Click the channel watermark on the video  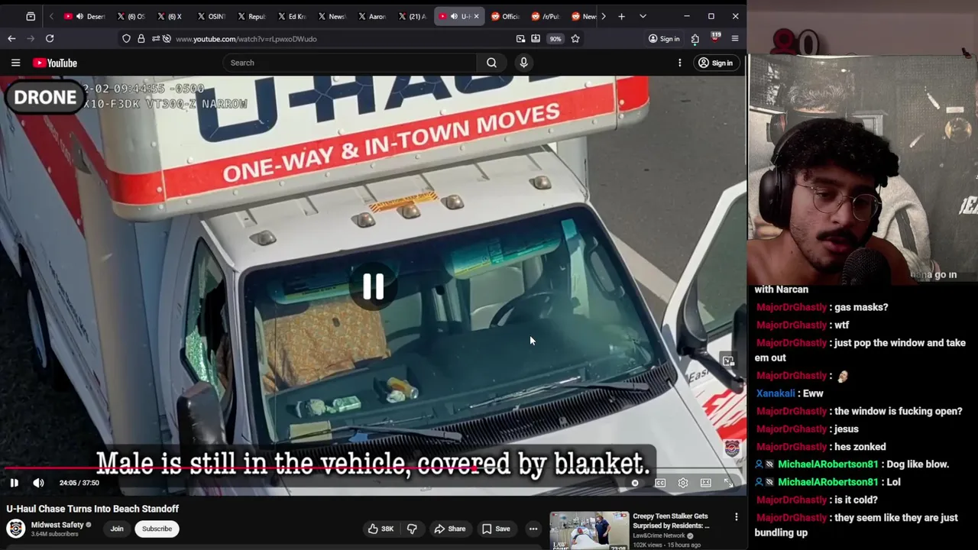click(x=731, y=448)
